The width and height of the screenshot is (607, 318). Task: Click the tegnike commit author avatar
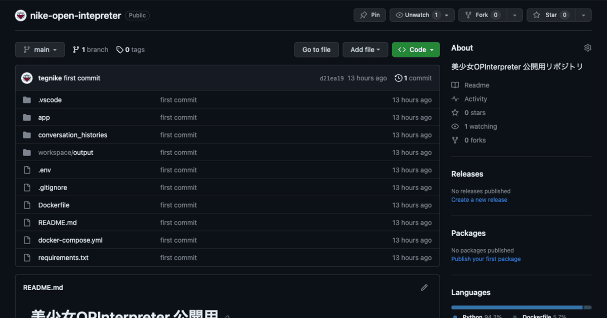click(27, 78)
